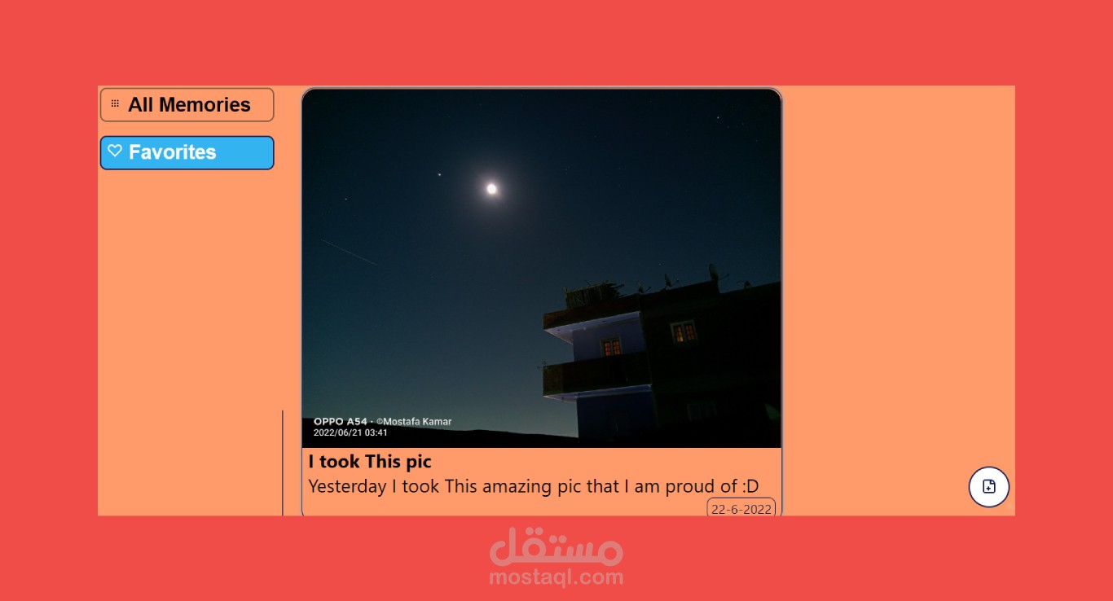Select the "I took This pic" title
Image resolution: width=1113 pixels, height=601 pixels.
370,462
